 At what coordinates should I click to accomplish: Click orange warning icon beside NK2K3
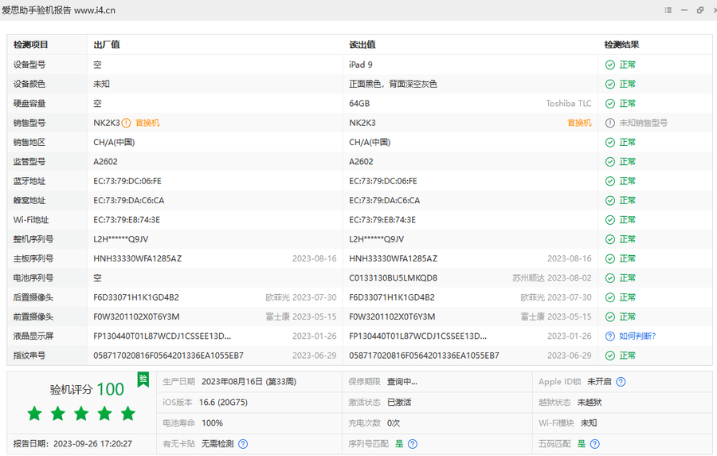pos(126,123)
